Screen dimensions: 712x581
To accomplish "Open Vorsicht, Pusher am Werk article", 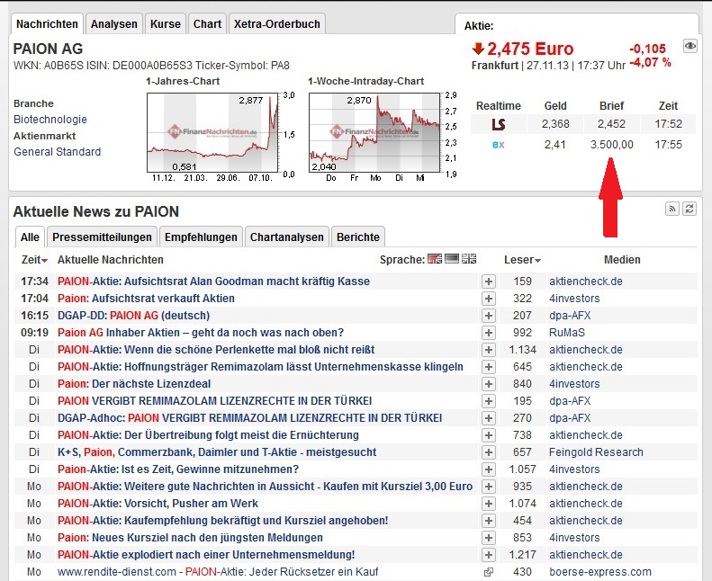I will [x=158, y=504].
